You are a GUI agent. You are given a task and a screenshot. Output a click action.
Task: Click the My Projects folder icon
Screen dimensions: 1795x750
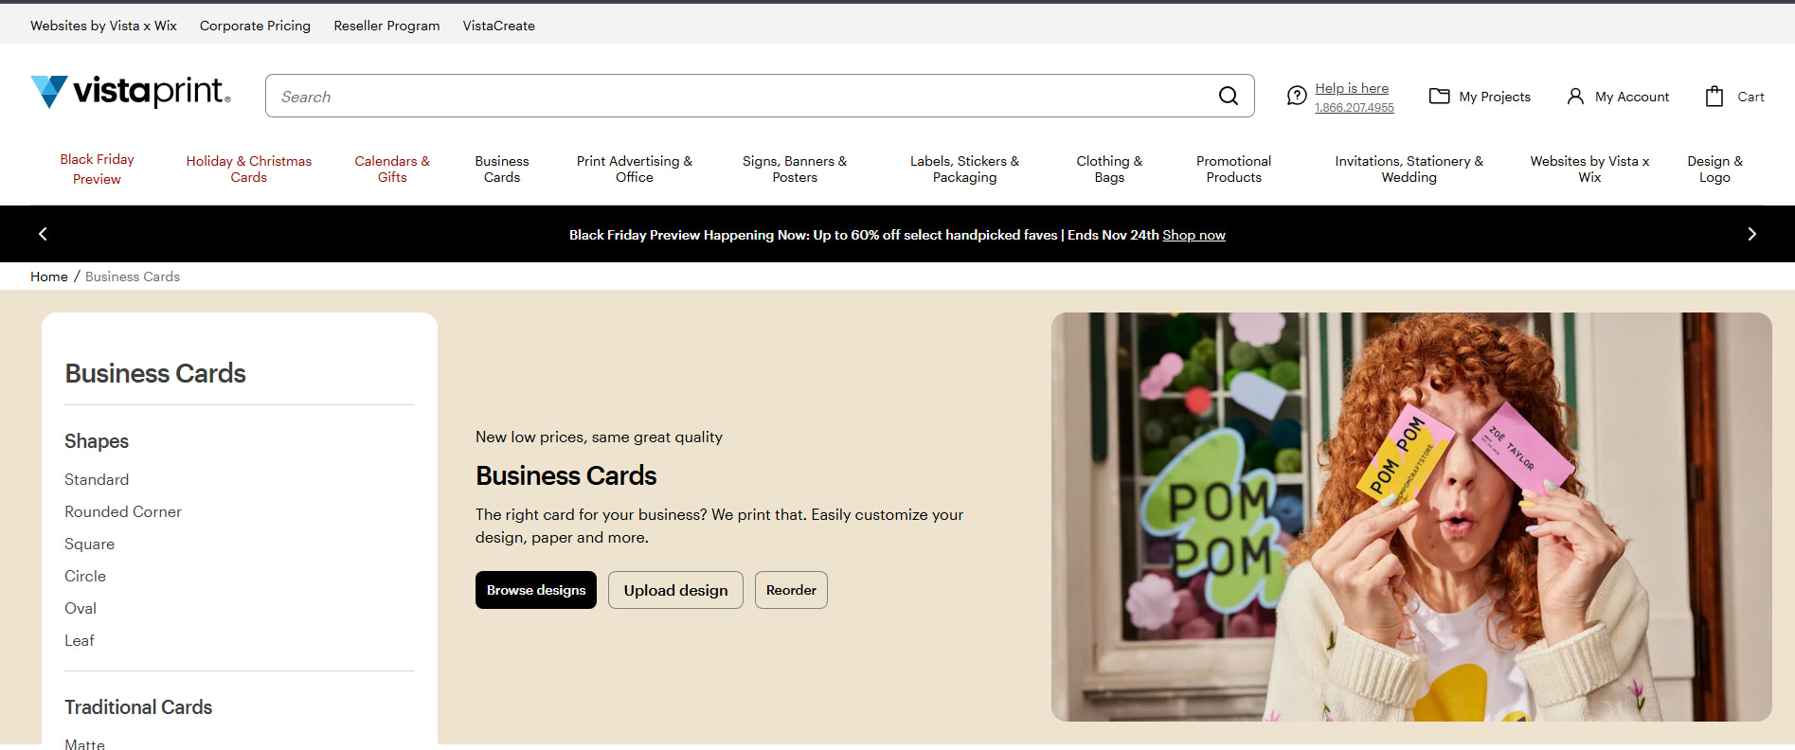click(x=1439, y=96)
